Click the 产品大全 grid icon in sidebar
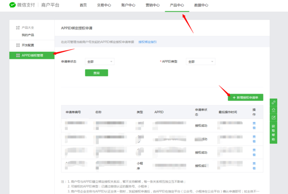 click(x=18, y=28)
